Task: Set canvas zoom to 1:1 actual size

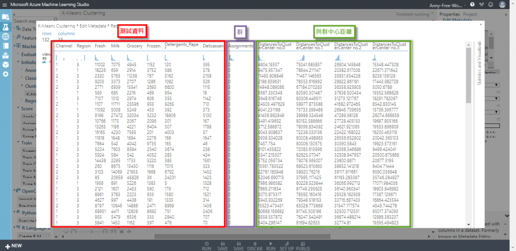Action: point(113,231)
